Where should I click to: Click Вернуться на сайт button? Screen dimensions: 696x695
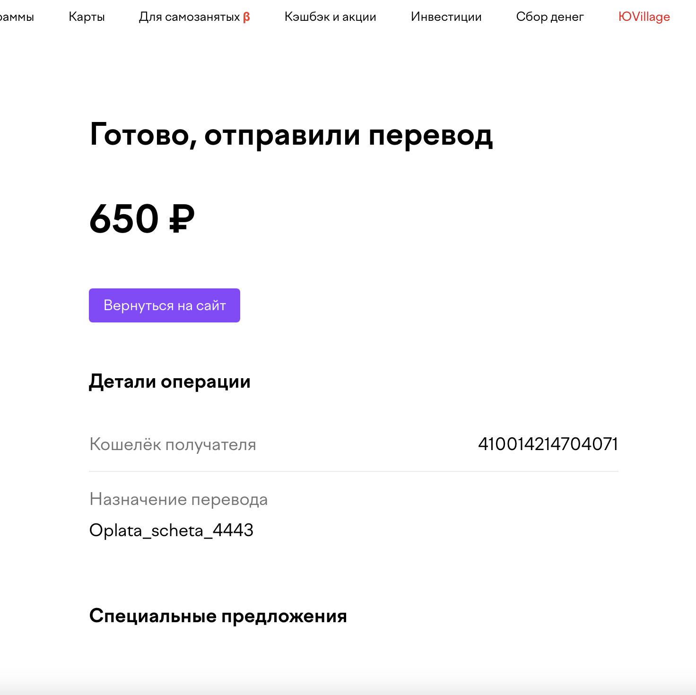pos(165,305)
